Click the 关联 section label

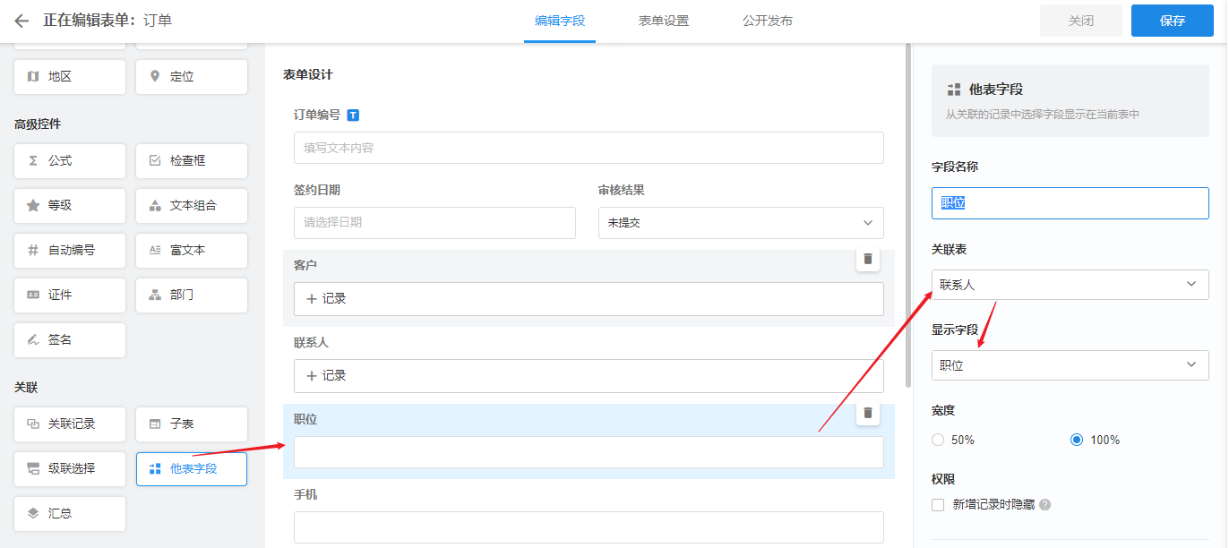[26, 388]
